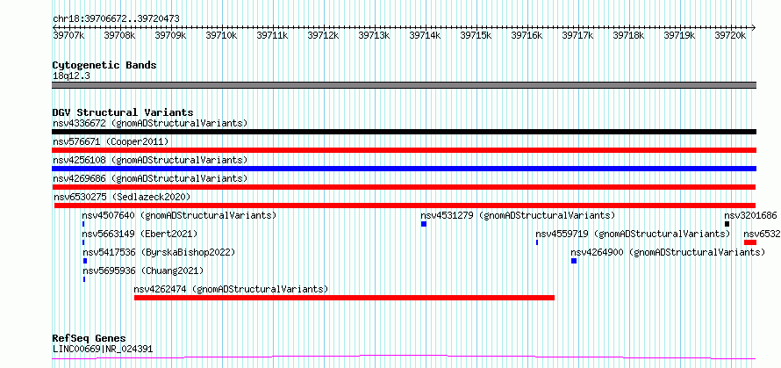Click the 39707k ruler tick
The height and width of the screenshot is (368, 781).
(x=68, y=35)
